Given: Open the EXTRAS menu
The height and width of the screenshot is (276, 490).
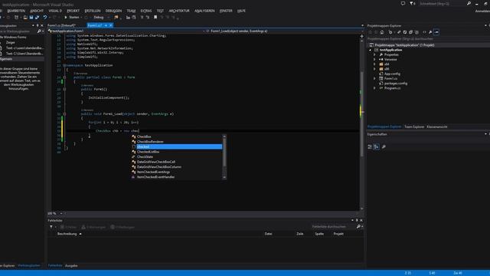Looking at the screenshot, I should click(146, 11).
